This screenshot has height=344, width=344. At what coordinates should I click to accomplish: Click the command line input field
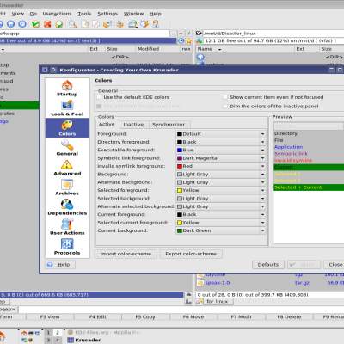tap(181, 310)
